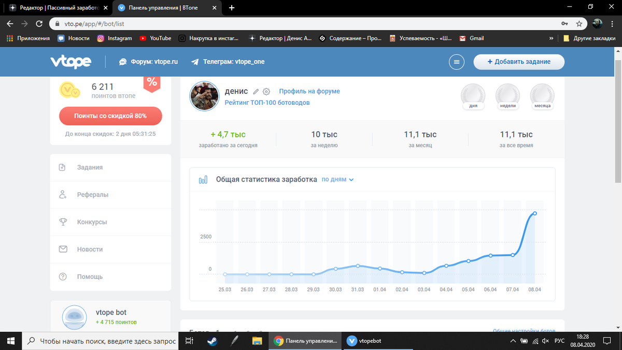Click the vtope logo in header
The height and width of the screenshot is (350, 622).
[x=70, y=62]
